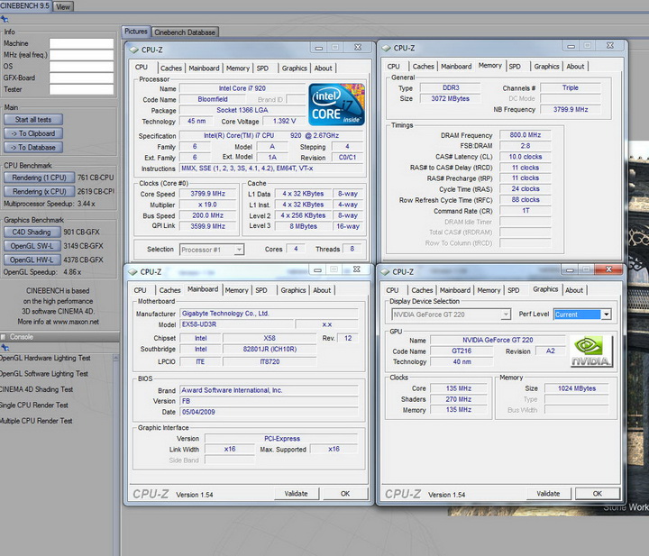Click the Machine input field
This screenshot has width=649, height=556.
(81, 43)
